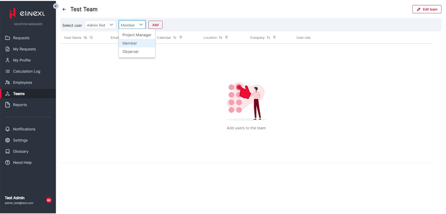The width and height of the screenshot is (446, 214).
Task: Collapse the Member role dropdown
Action: pyautogui.click(x=132, y=25)
